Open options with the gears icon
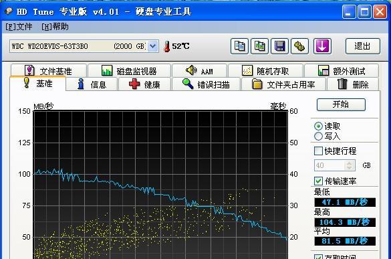Viewport: 391px width, 259px height. point(299,46)
